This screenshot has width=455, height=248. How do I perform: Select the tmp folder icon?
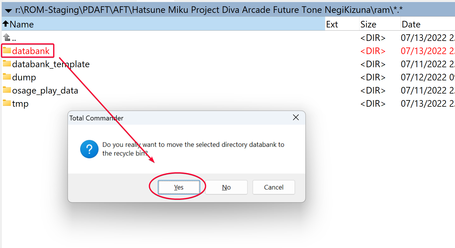tap(7, 103)
